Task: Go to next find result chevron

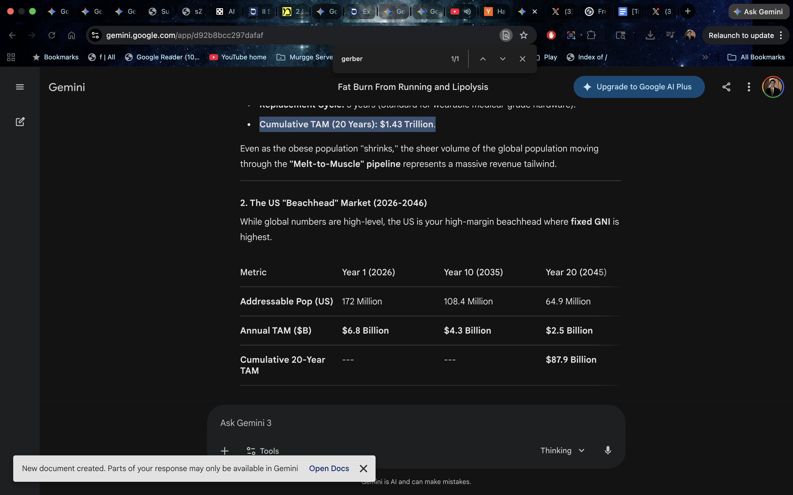Action: pyautogui.click(x=503, y=59)
